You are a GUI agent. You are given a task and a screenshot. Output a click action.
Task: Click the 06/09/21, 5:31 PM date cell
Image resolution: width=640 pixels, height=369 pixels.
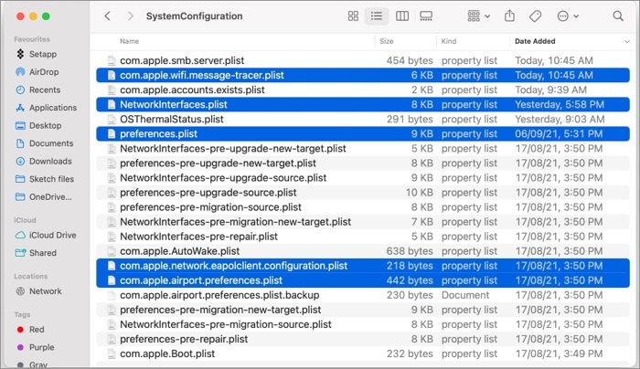[x=559, y=134]
